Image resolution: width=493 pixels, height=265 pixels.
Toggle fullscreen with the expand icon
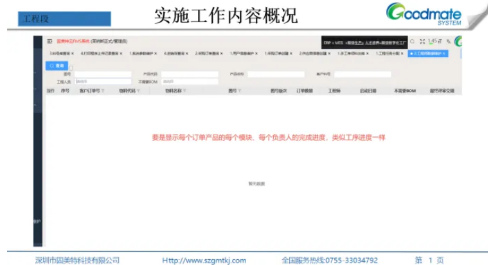tap(422, 41)
